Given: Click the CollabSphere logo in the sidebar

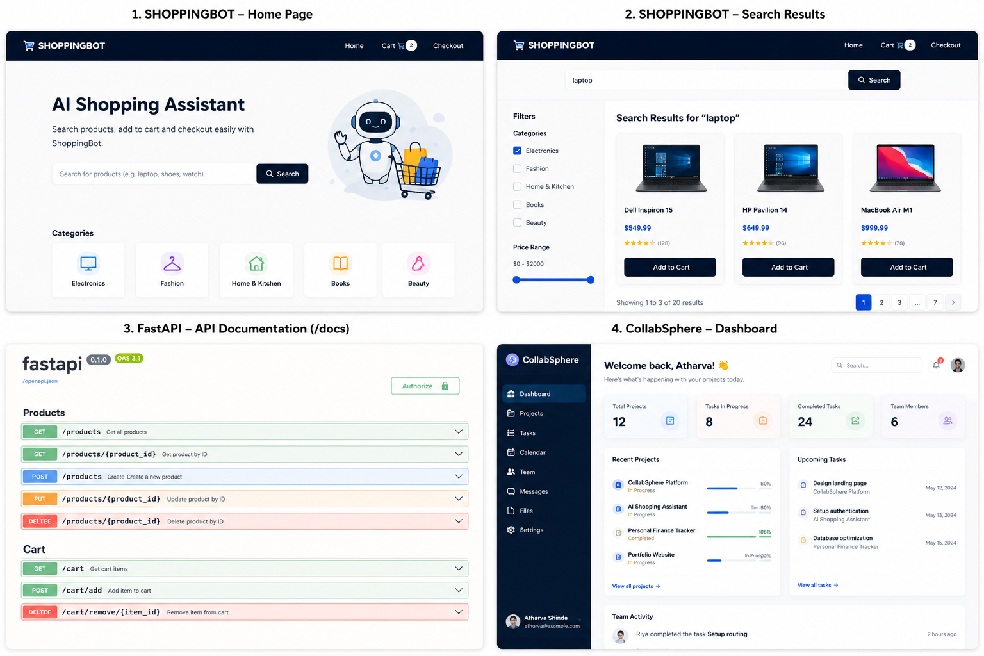Looking at the screenshot, I should [x=543, y=360].
